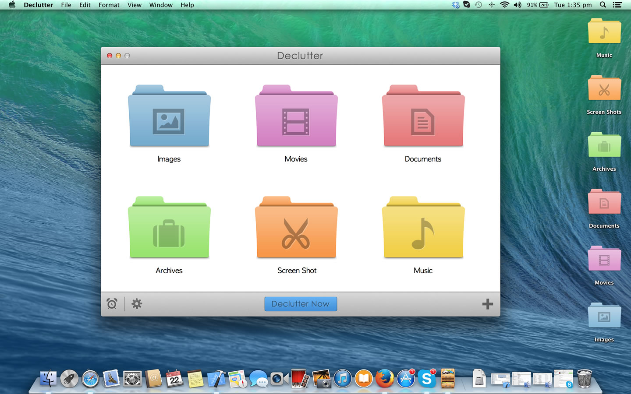Open the Trash in the Dock
The image size is (631, 394).
tap(585, 379)
